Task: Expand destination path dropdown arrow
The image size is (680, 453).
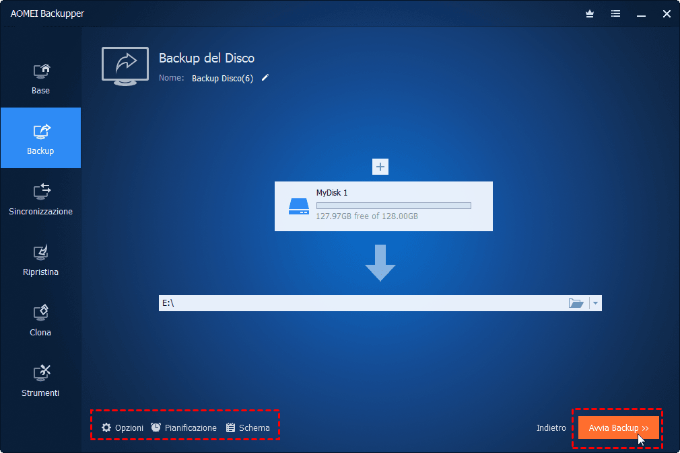Action: pyautogui.click(x=595, y=303)
